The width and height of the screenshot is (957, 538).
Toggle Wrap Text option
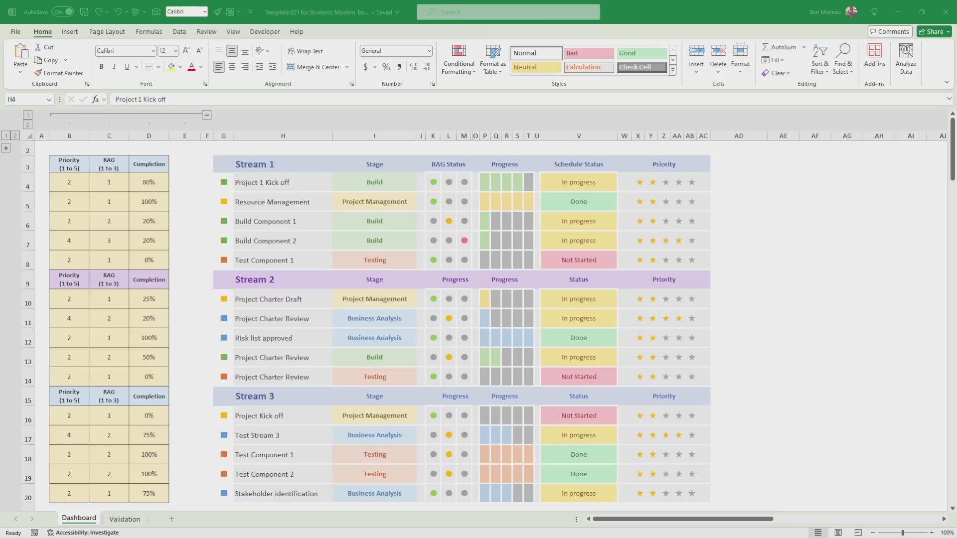[305, 51]
